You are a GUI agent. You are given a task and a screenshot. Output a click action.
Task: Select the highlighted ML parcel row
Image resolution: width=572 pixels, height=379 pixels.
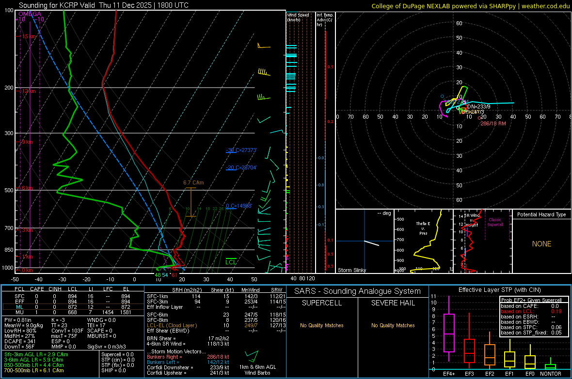coord(73,307)
